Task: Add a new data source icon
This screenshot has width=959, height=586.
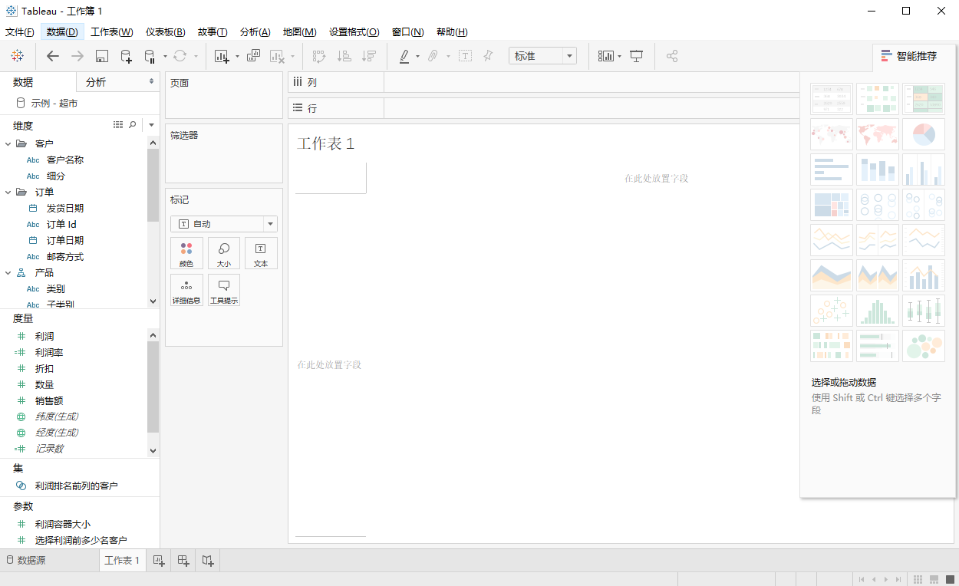Action: click(127, 56)
